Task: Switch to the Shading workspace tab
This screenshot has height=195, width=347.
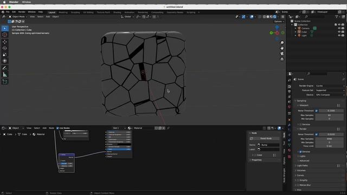Action: 117,12
